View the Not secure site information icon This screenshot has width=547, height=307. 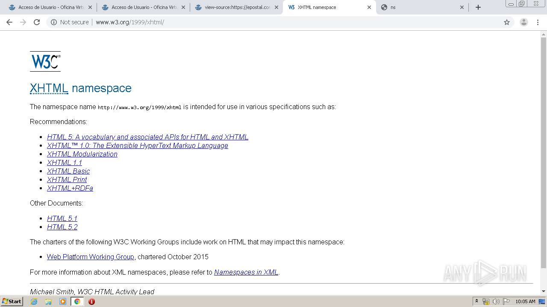[54, 22]
